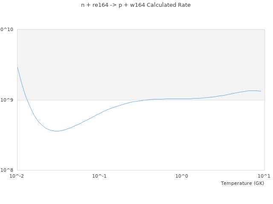Viewport: 273px width, 204px height.
Task: Click the 10^10 y-axis tick label
Action: coord(7,29)
